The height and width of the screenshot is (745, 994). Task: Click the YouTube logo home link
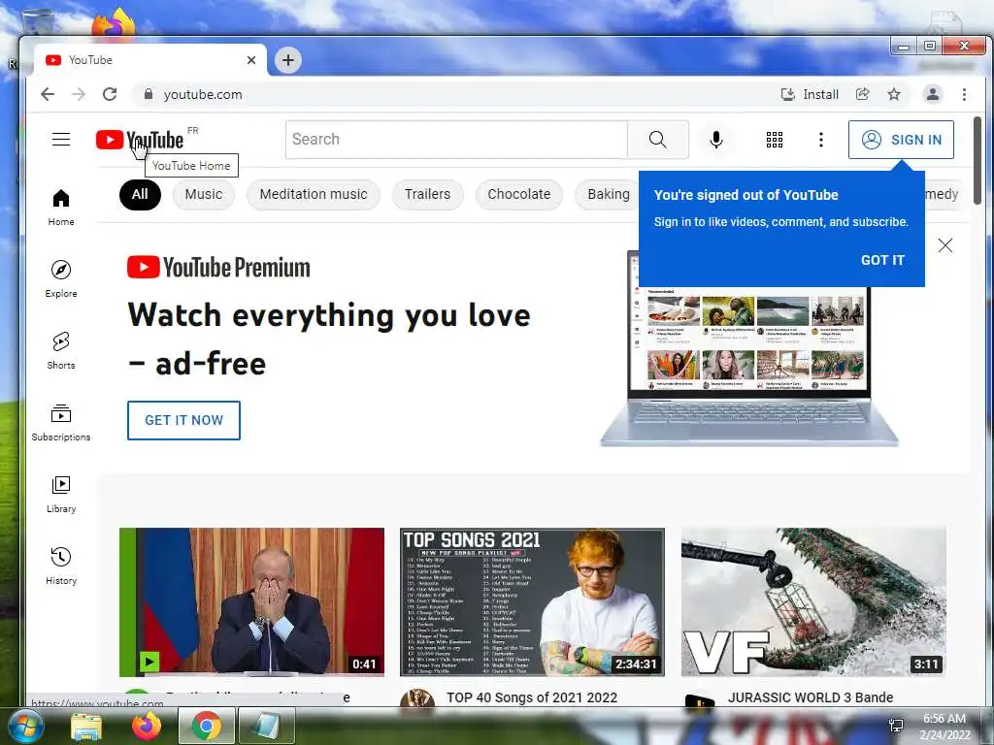click(140, 140)
